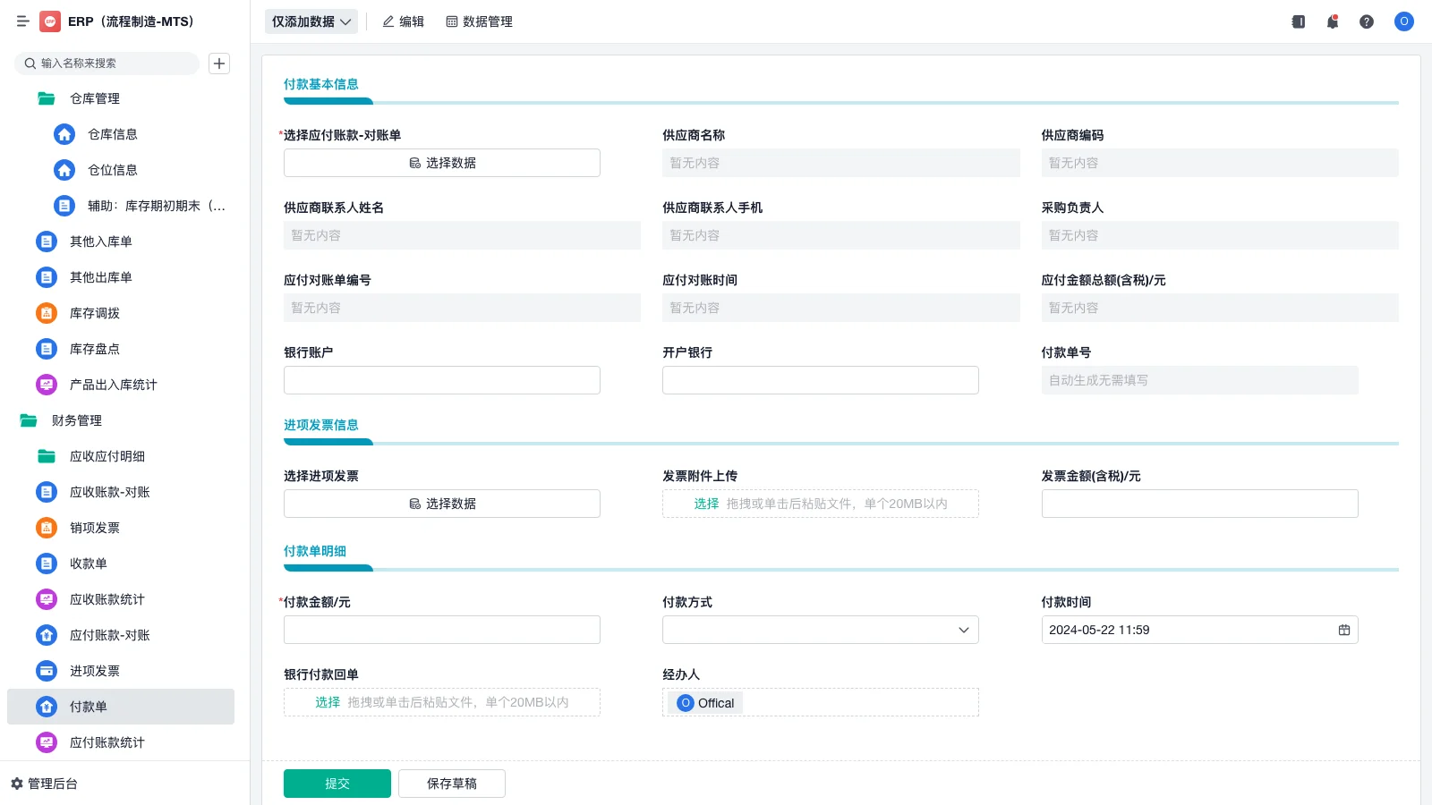Select 付款单 in the sidebar
The image size is (1432, 805).
[121, 707]
